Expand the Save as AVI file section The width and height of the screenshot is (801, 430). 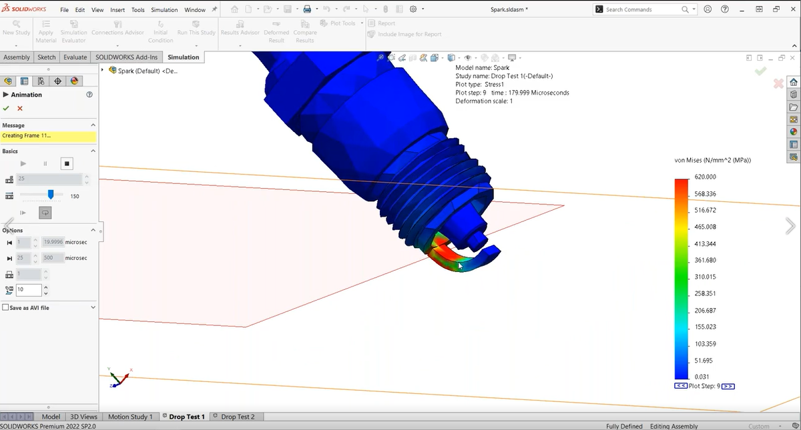click(x=93, y=307)
